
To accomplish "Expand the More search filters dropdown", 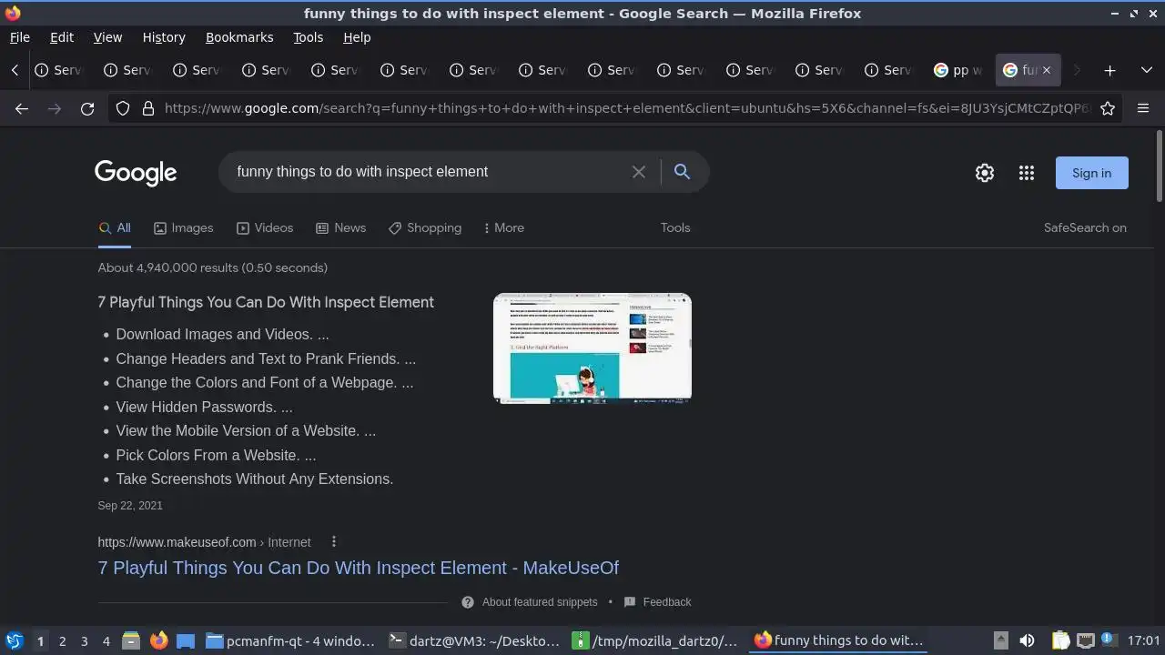I will (503, 228).
